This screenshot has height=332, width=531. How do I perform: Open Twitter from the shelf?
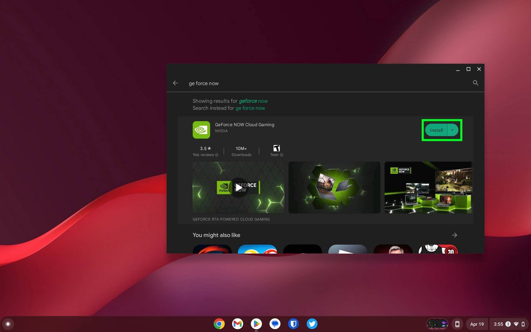(312, 324)
